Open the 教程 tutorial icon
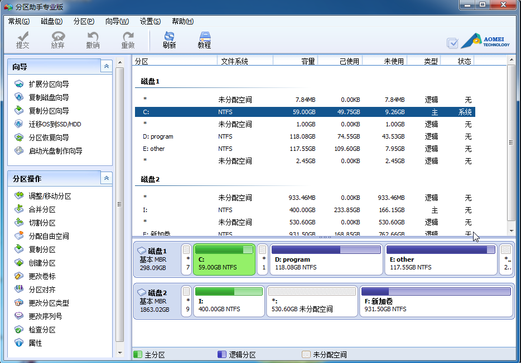 point(204,40)
